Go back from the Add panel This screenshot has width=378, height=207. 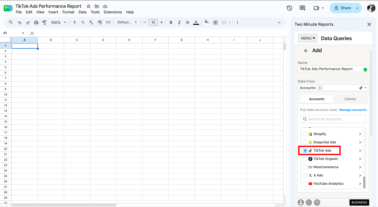306,51
